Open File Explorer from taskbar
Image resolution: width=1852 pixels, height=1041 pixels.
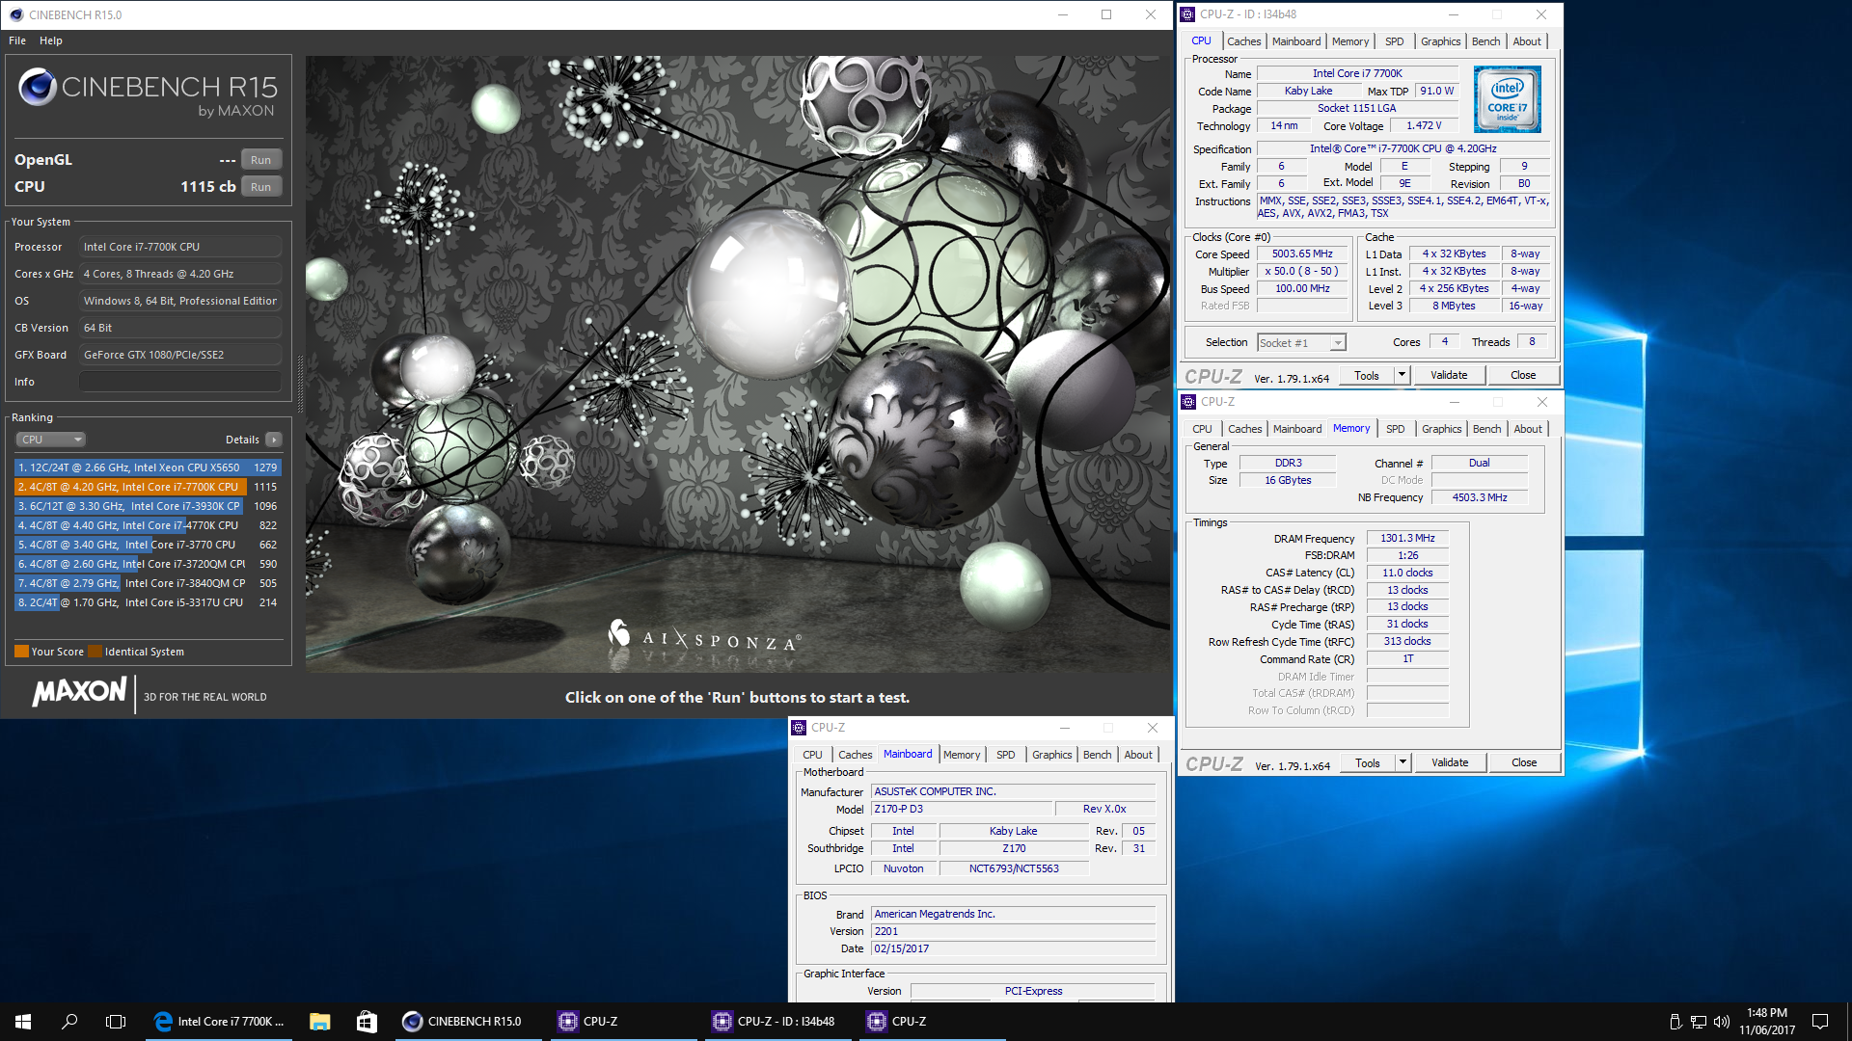click(320, 1022)
